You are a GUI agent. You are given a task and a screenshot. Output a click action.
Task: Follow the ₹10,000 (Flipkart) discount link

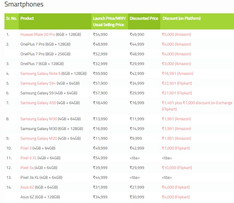(x=177, y=168)
